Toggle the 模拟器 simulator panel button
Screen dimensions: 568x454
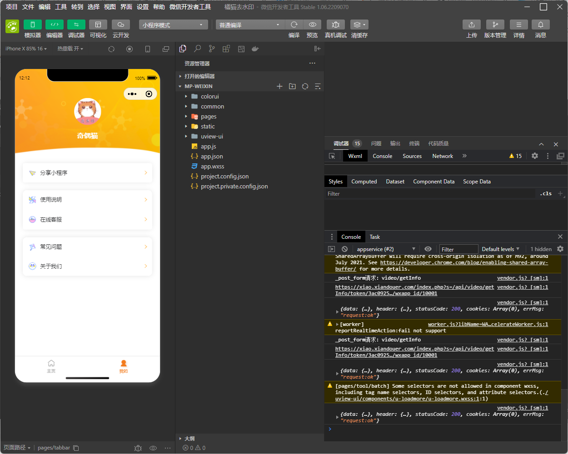[33, 25]
